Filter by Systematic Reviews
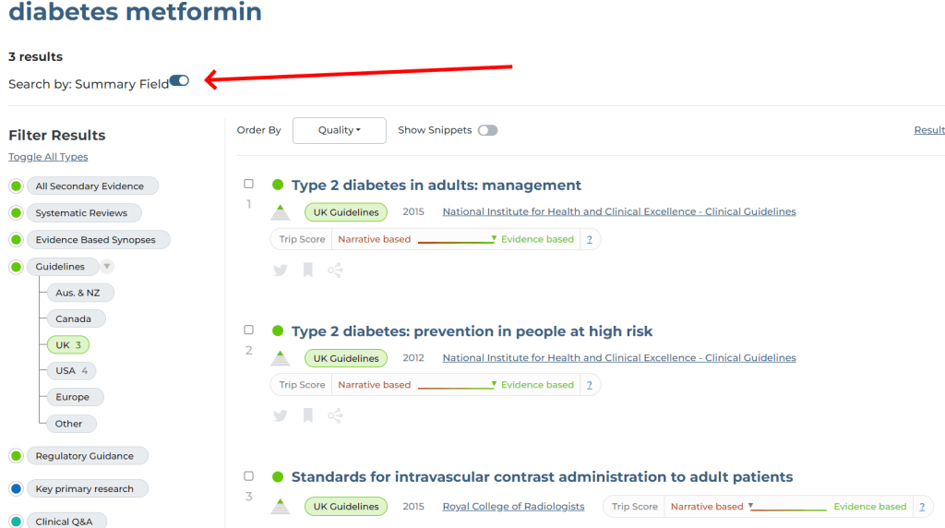 point(81,213)
